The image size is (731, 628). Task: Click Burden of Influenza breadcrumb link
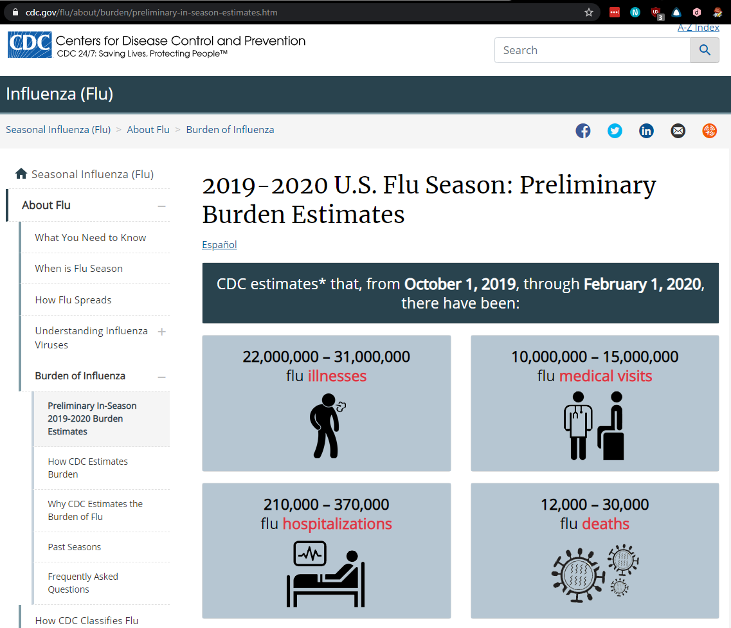tap(230, 130)
